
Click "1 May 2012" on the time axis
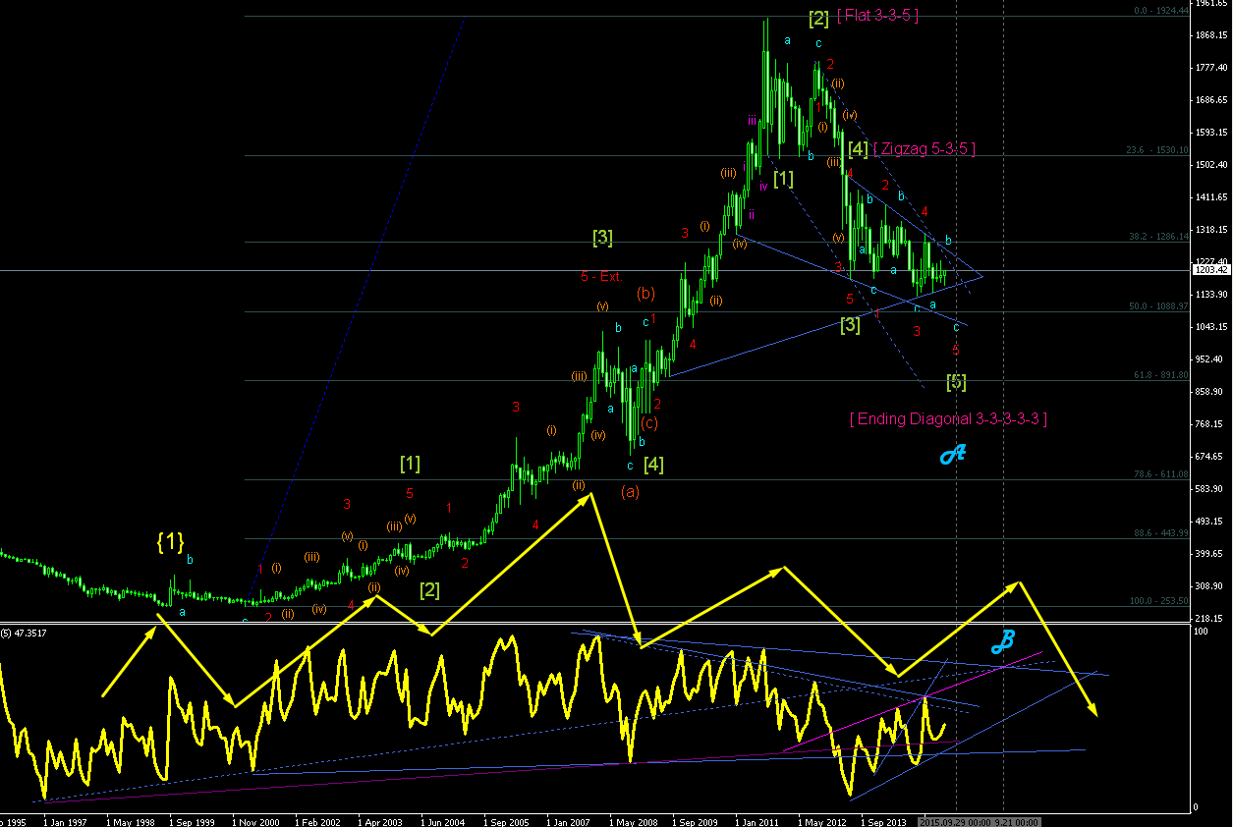pyautogui.click(x=822, y=821)
